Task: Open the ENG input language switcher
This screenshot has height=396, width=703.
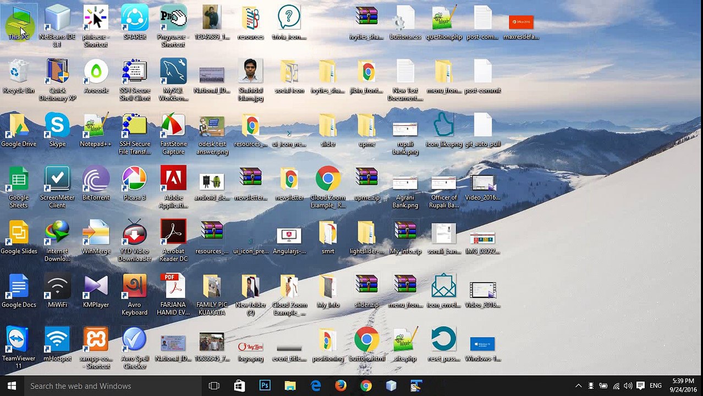Action: [x=655, y=386]
